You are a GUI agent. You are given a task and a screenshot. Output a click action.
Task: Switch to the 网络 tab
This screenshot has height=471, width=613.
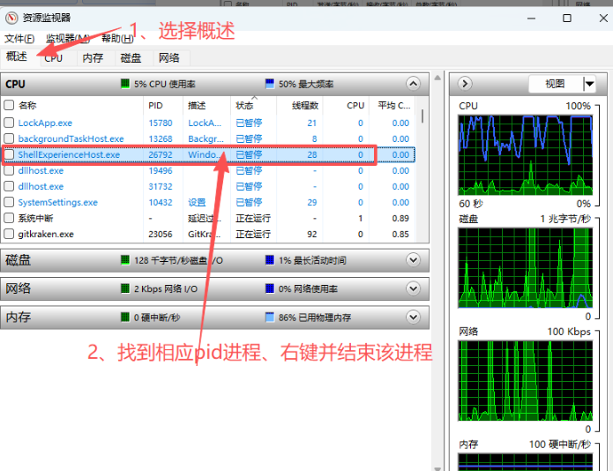[168, 58]
